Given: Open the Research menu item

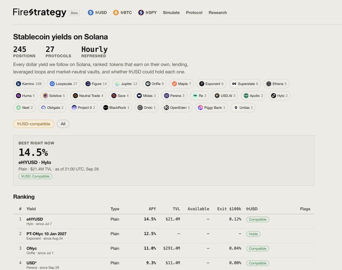Looking at the screenshot, I should pos(218,13).
